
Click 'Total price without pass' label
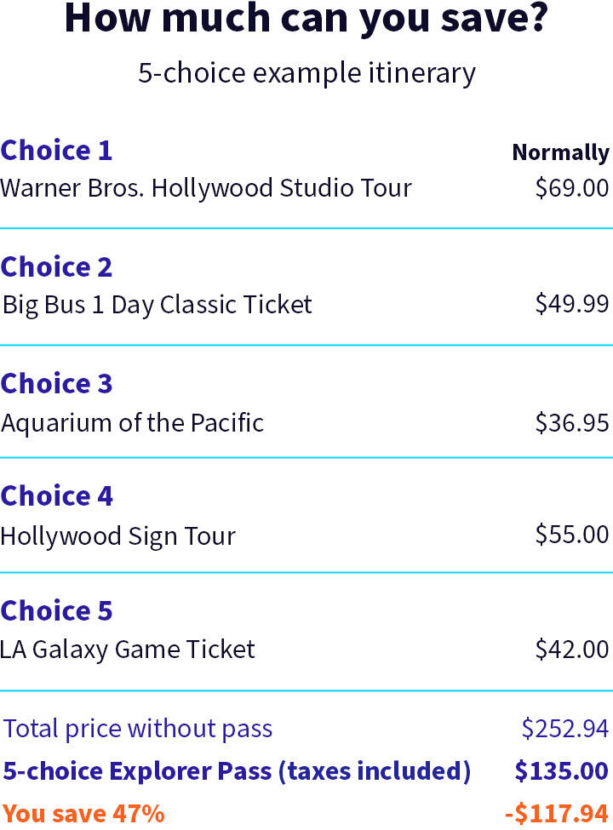click(x=138, y=729)
